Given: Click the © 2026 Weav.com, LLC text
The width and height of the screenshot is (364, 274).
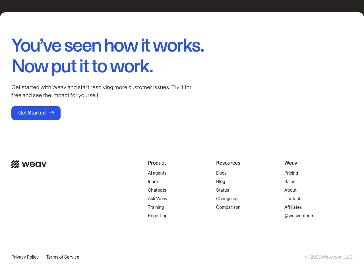Looking at the screenshot, I should [329, 257].
